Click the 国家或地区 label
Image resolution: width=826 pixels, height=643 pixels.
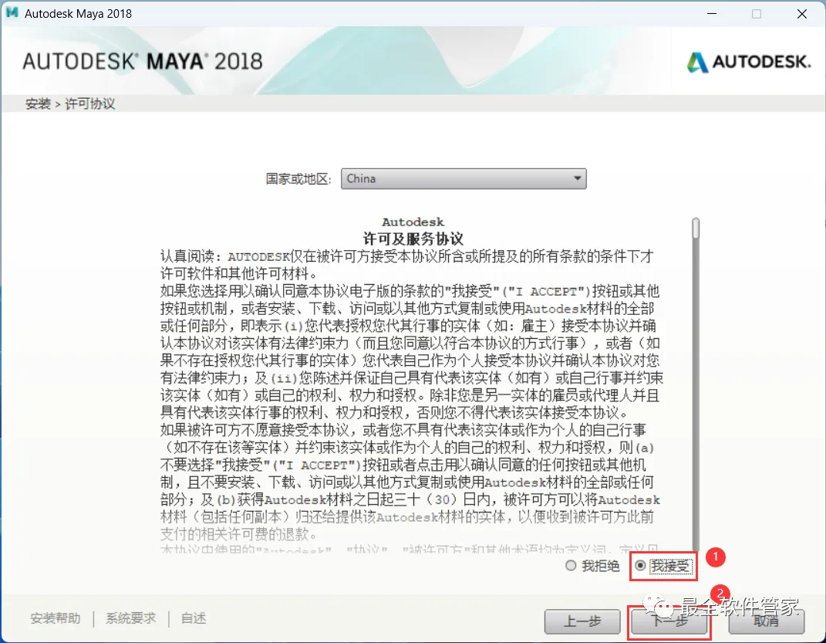coord(298,179)
